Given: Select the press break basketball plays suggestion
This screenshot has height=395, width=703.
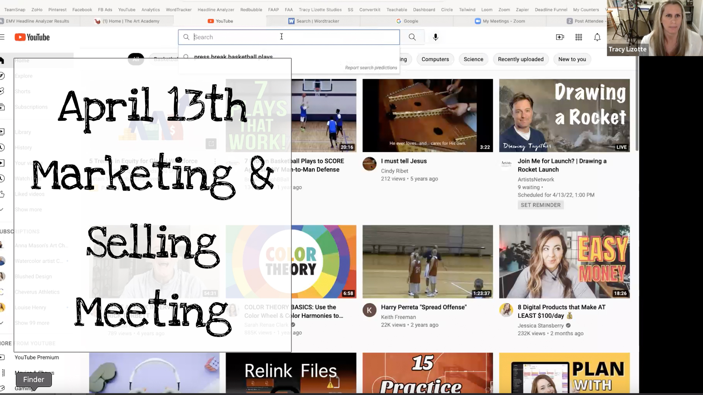Looking at the screenshot, I should [233, 57].
